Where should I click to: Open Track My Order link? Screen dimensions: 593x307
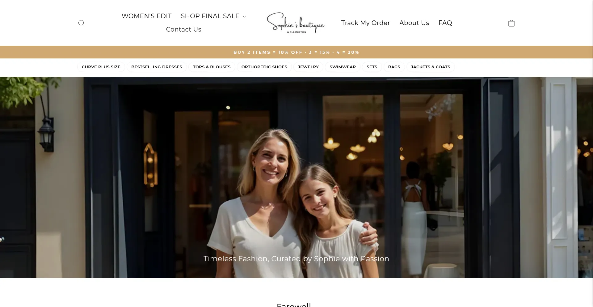click(x=365, y=23)
